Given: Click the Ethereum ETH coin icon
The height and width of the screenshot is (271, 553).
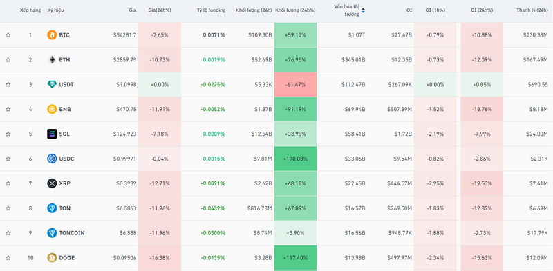Looking at the screenshot, I should pyautogui.click(x=52, y=60).
